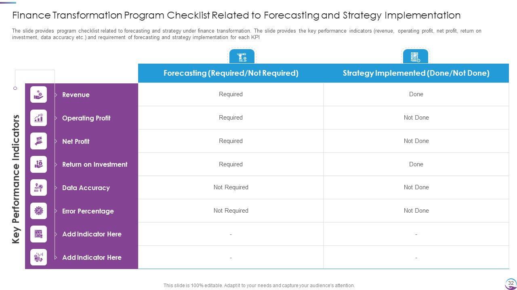The height and width of the screenshot is (290, 517).
Task: Click the slide title text
Action: tap(236, 15)
